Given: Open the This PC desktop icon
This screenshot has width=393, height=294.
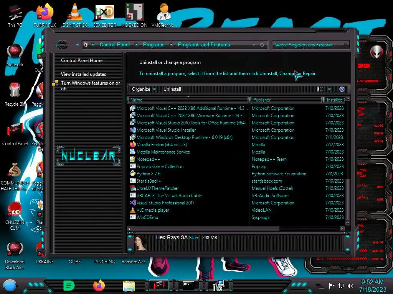Looking at the screenshot, I should [x=15, y=15].
